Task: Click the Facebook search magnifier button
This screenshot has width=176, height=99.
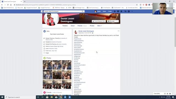Action: point(82,11)
